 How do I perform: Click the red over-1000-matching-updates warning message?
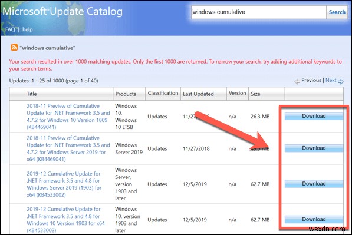coord(176,65)
